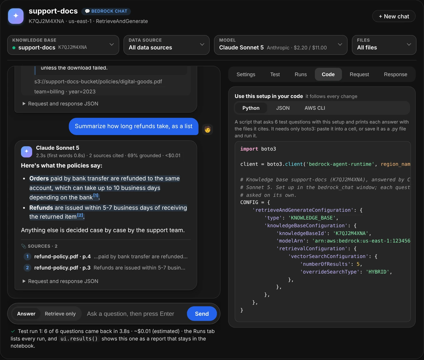This screenshot has height=360, width=424.
Task: Click the user message about summarizing refunds
Action: [134, 126]
